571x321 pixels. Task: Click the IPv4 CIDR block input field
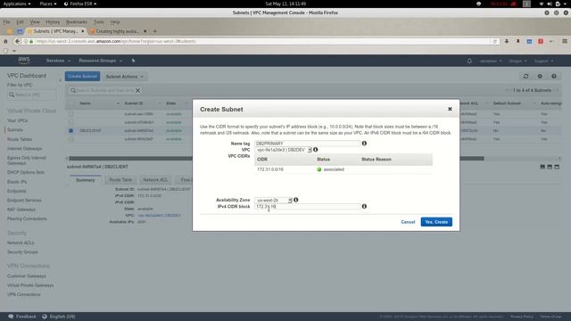click(x=308, y=206)
